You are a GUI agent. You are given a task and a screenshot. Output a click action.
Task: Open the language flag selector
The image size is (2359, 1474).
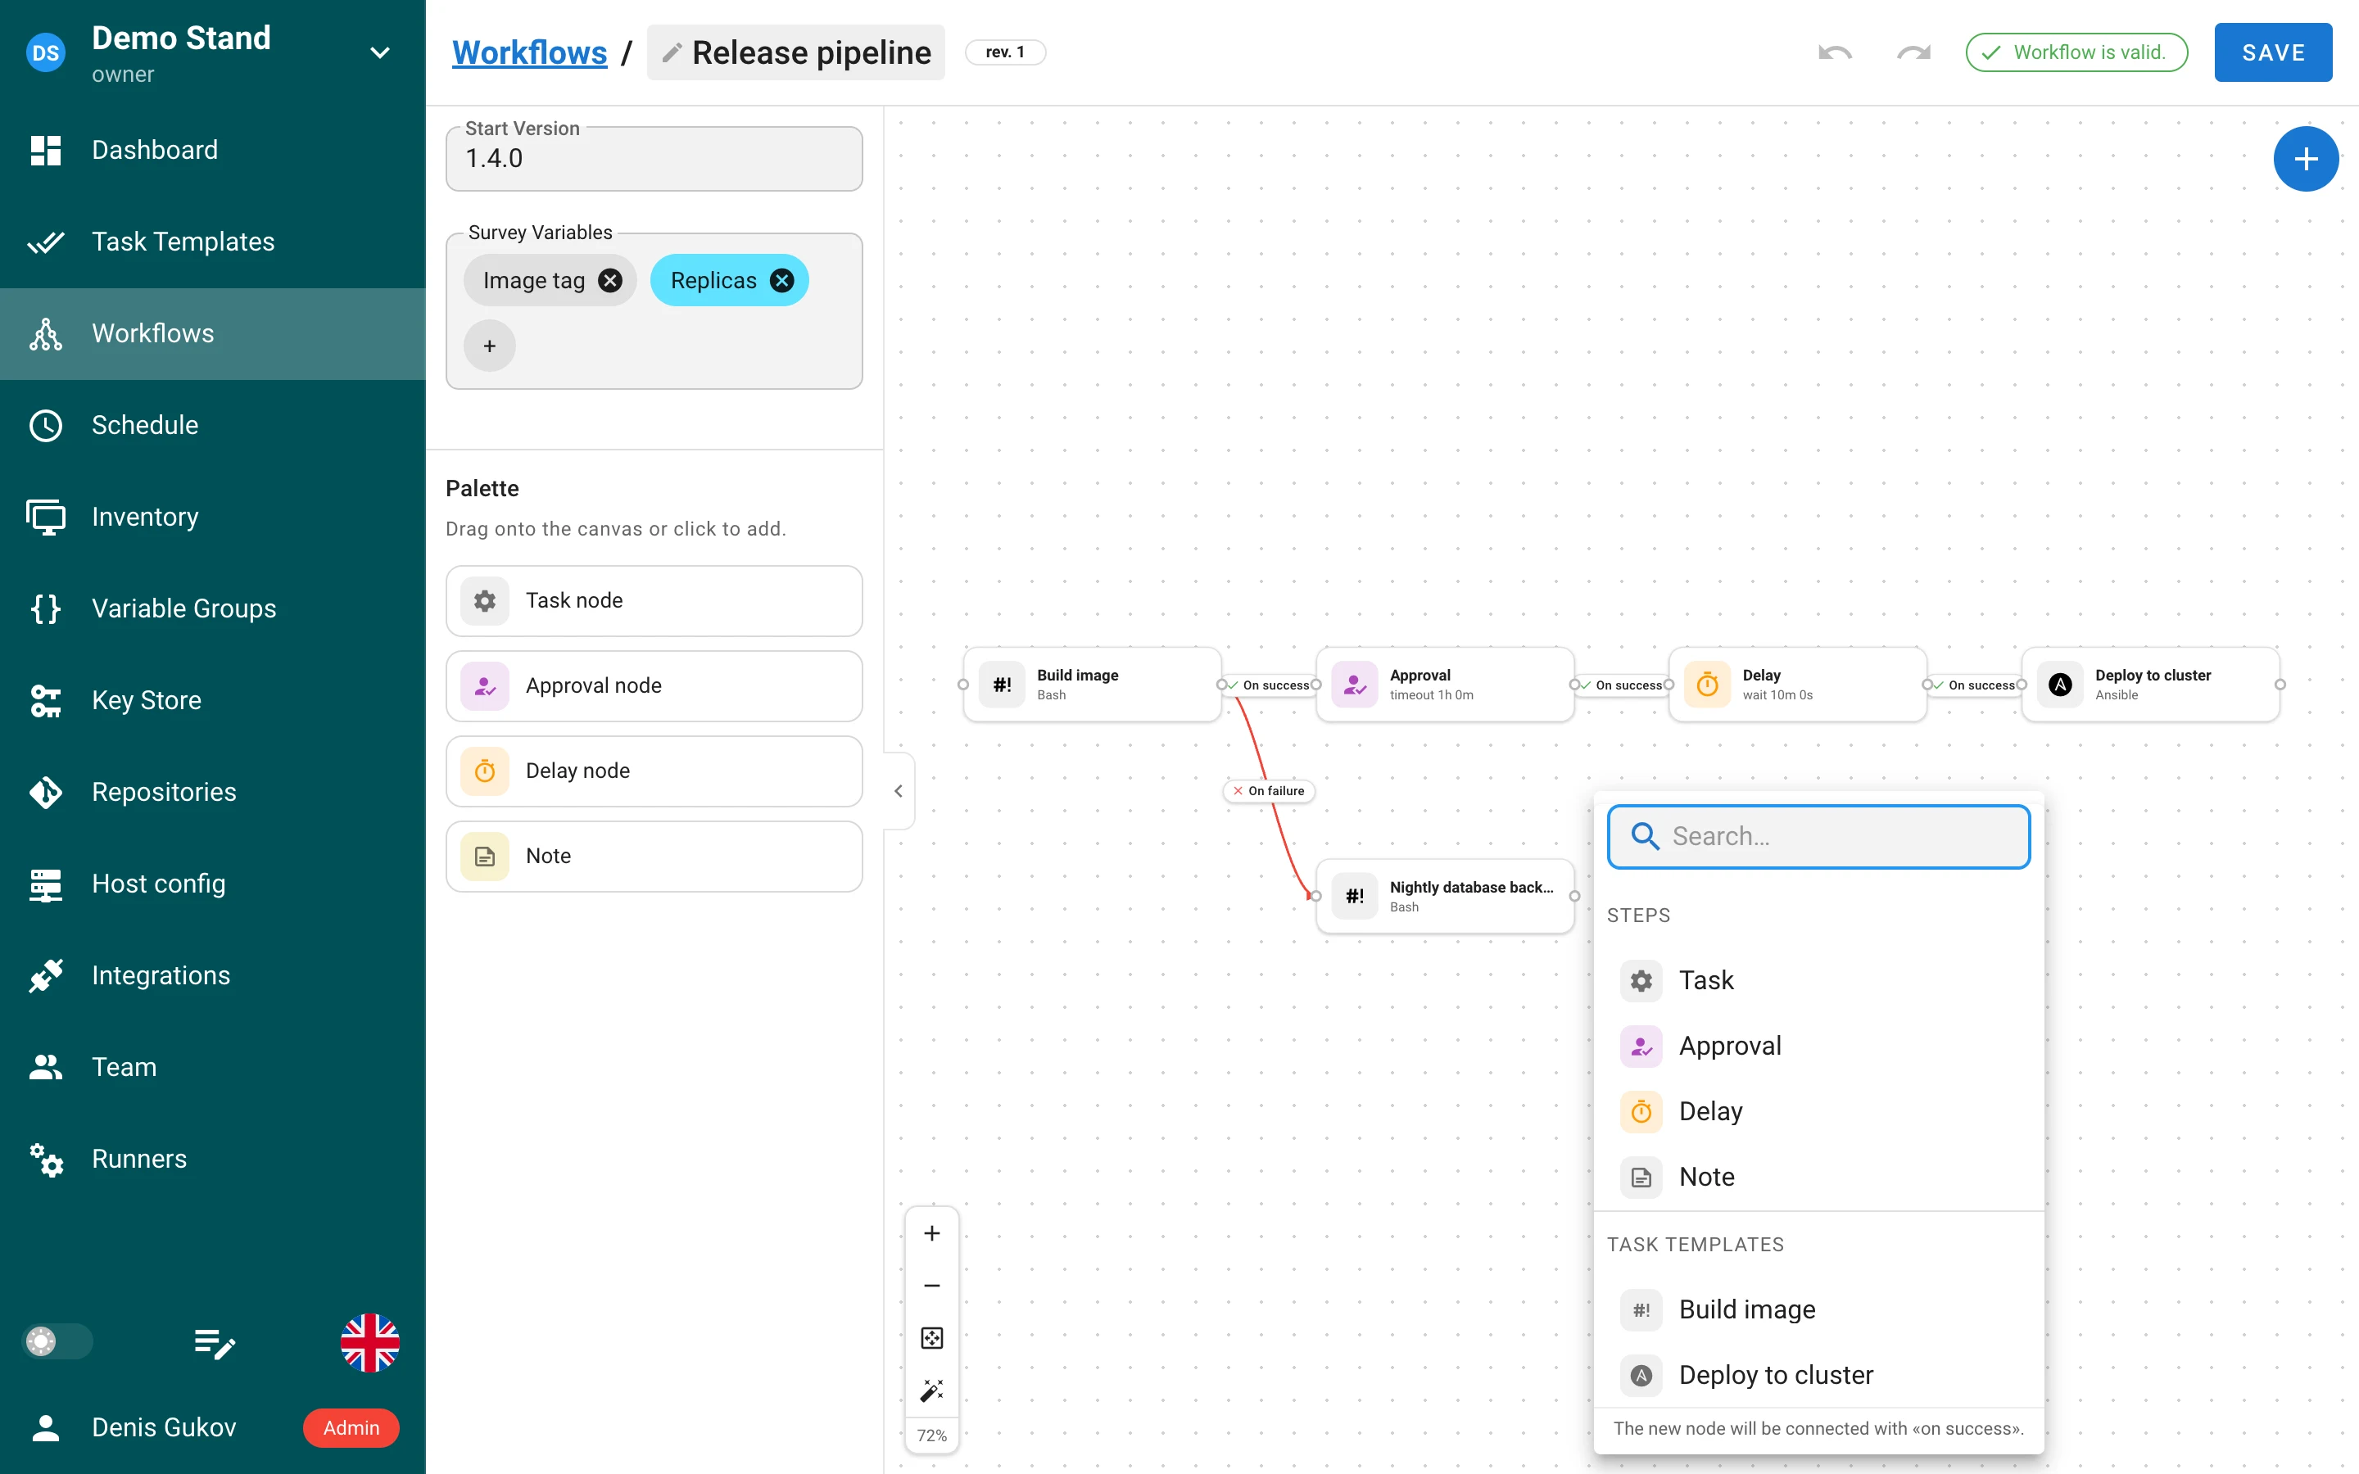[369, 1342]
